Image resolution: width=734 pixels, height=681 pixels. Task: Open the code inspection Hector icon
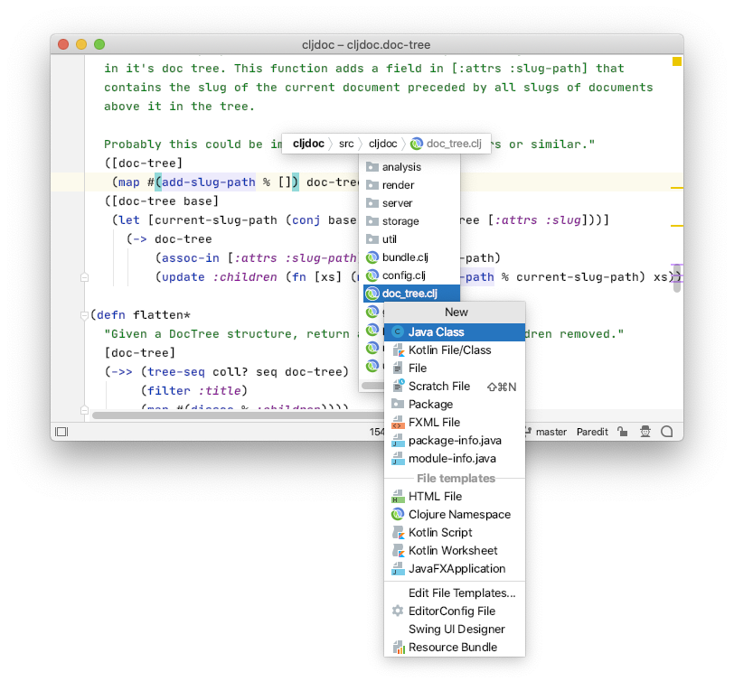pyautogui.click(x=645, y=432)
